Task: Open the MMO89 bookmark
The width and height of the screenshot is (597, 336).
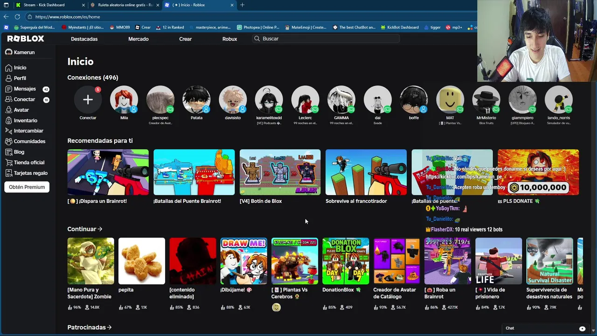Action: click(x=120, y=28)
